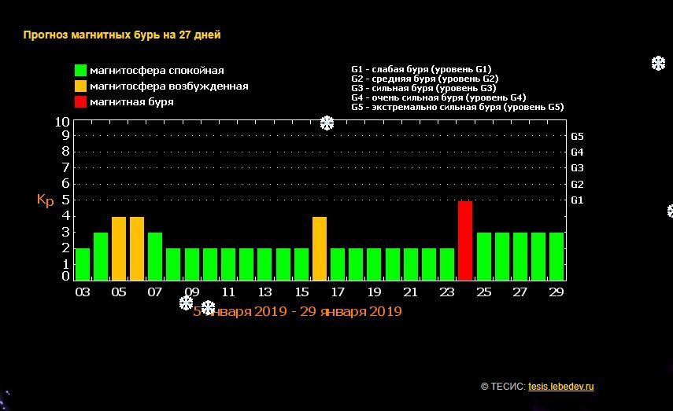
Task: Click 'G1 - слабая буря (уровень G1)' description
Action: point(421,69)
